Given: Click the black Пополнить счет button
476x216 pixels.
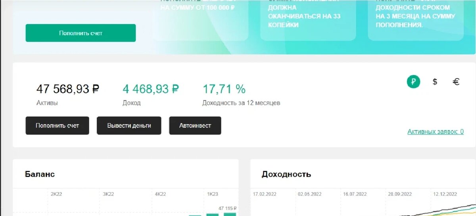Looking at the screenshot, I should click(57, 125).
